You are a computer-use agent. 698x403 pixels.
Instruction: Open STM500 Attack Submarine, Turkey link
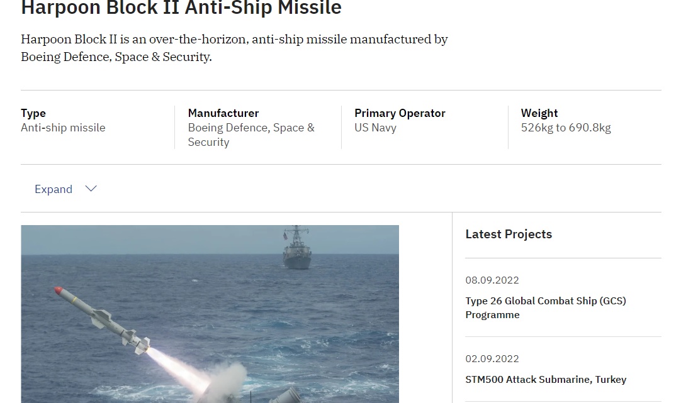546,379
